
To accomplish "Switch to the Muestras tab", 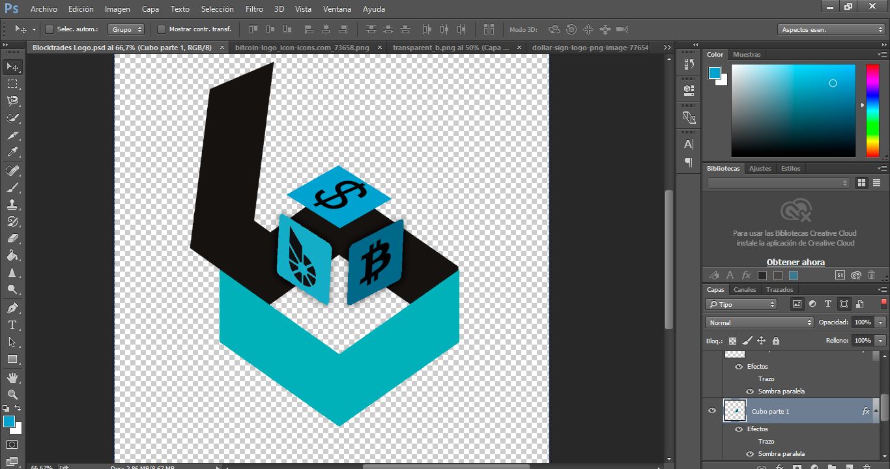I will pos(747,55).
